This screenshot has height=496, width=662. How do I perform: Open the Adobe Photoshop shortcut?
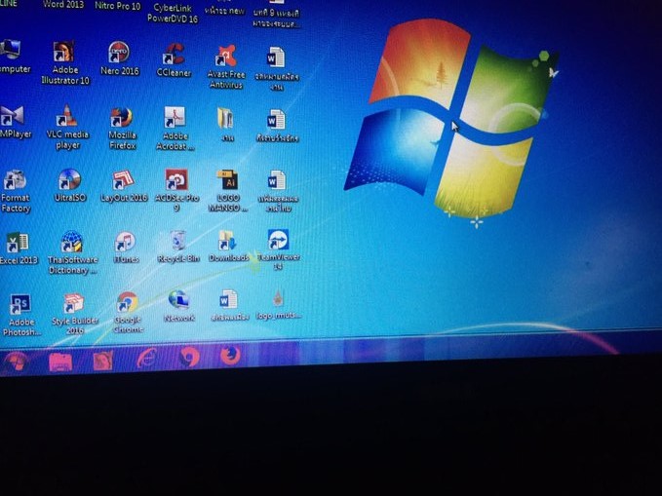click(x=19, y=304)
